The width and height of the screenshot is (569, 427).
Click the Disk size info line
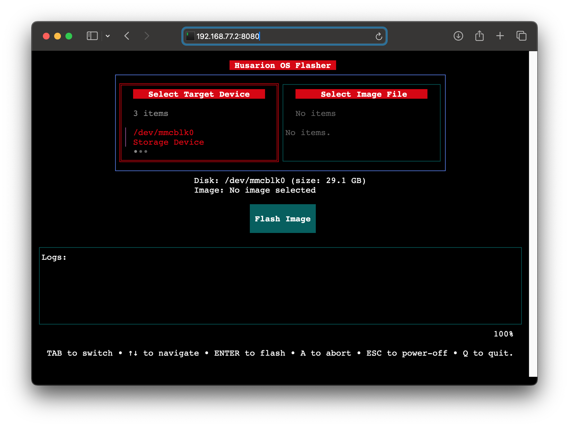[x=280, y=181]
